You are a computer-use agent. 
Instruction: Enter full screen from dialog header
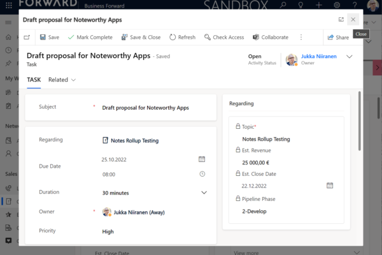[341, 20]
